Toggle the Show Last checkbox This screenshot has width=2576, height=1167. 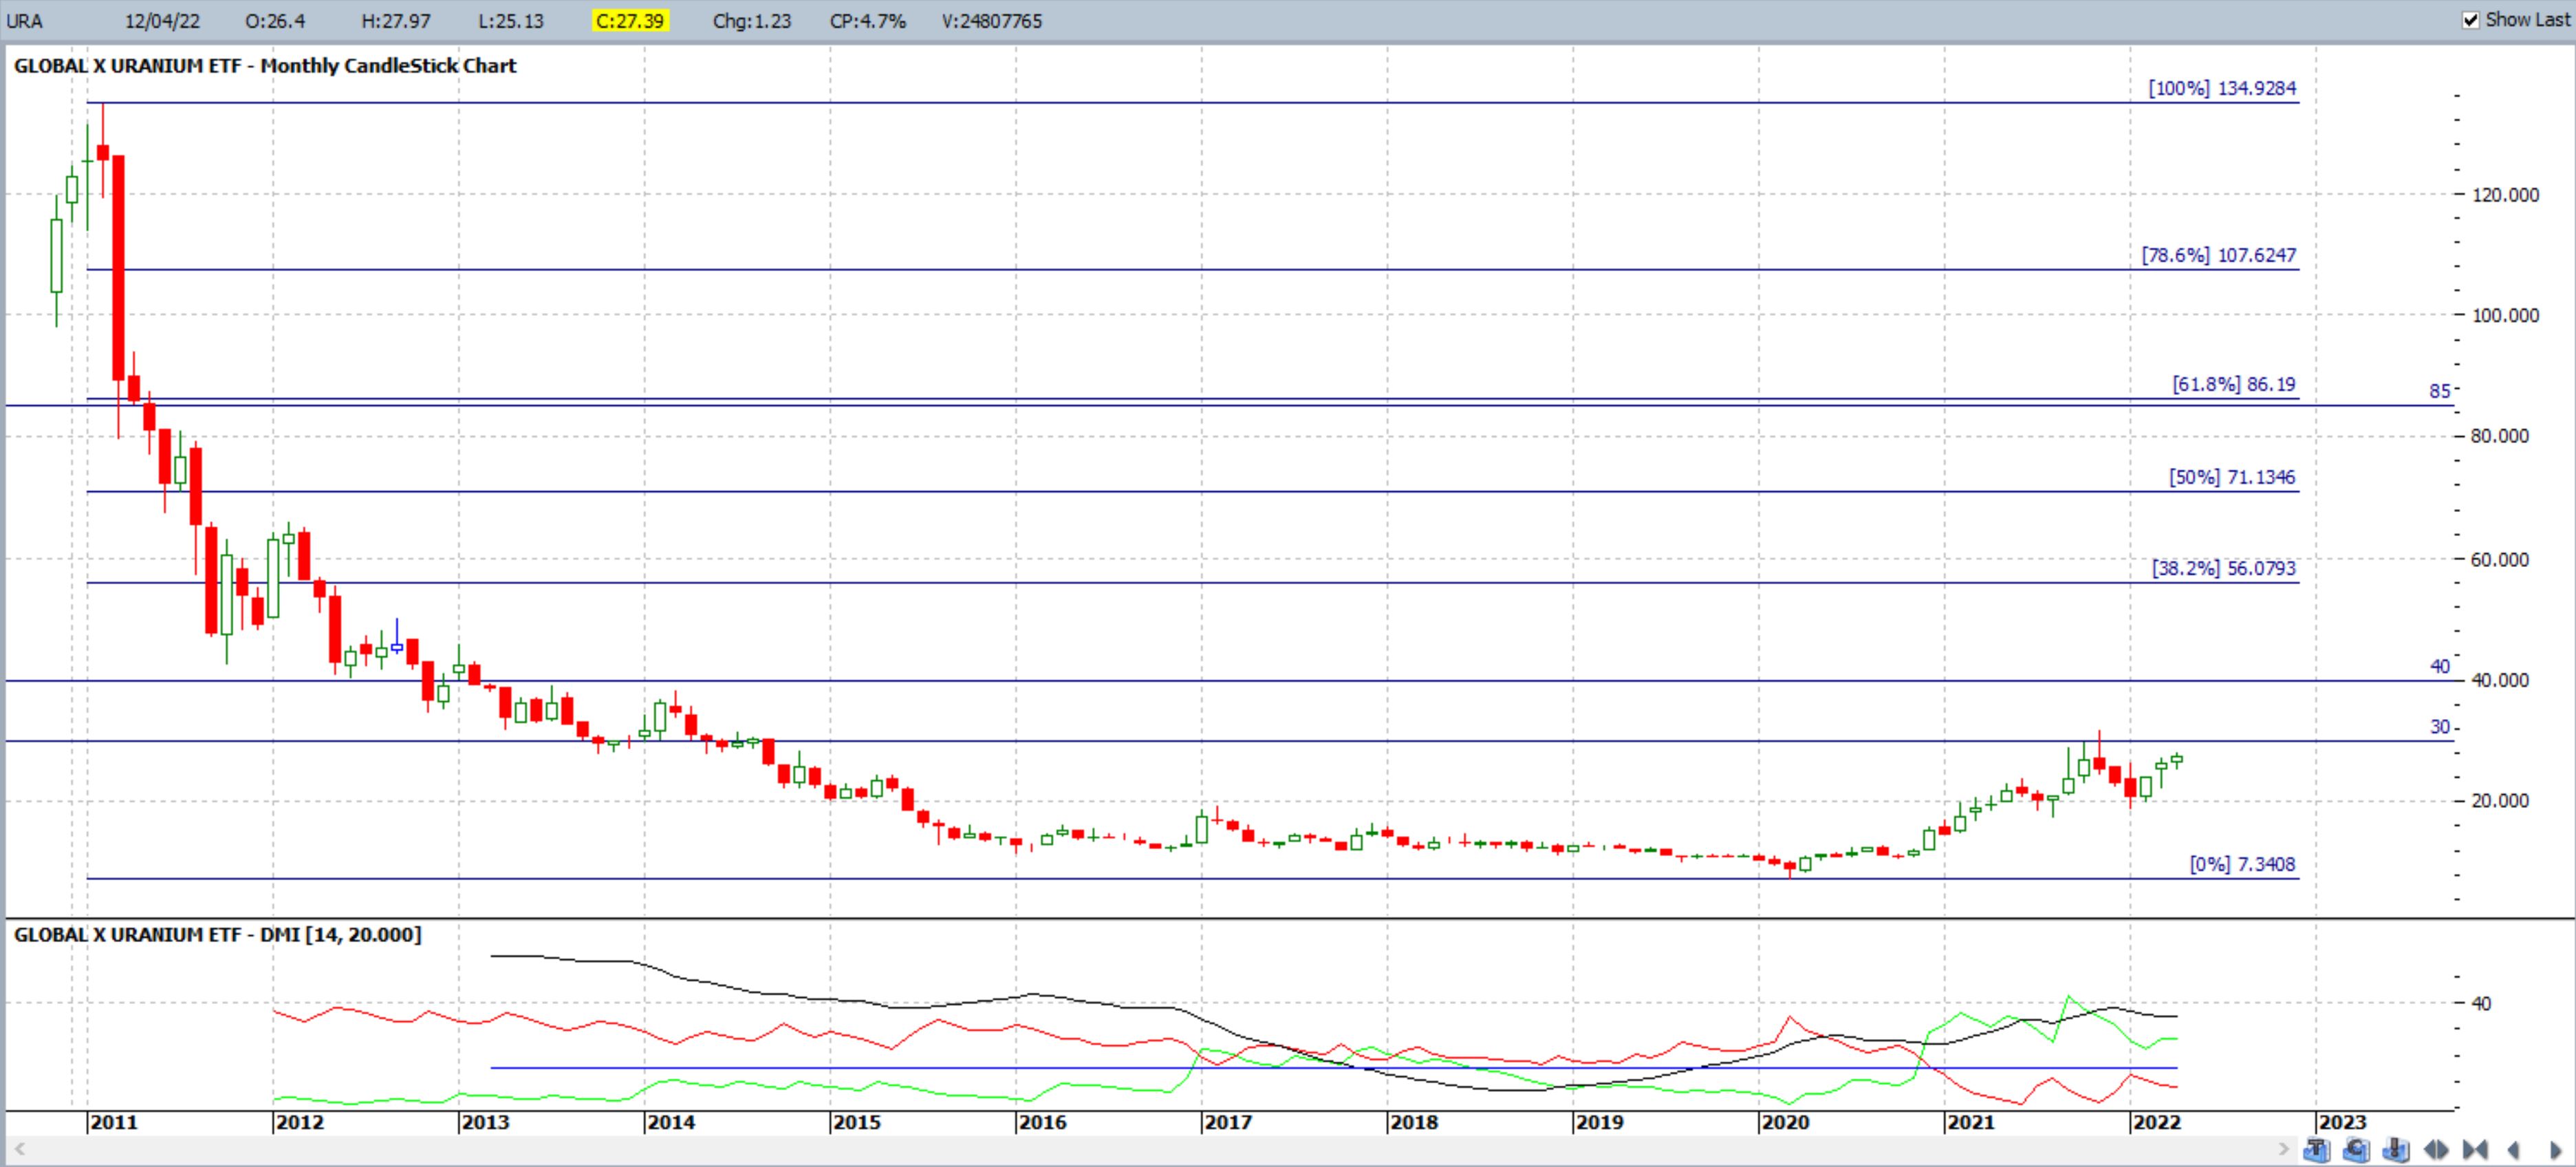tap(2470, 20)
